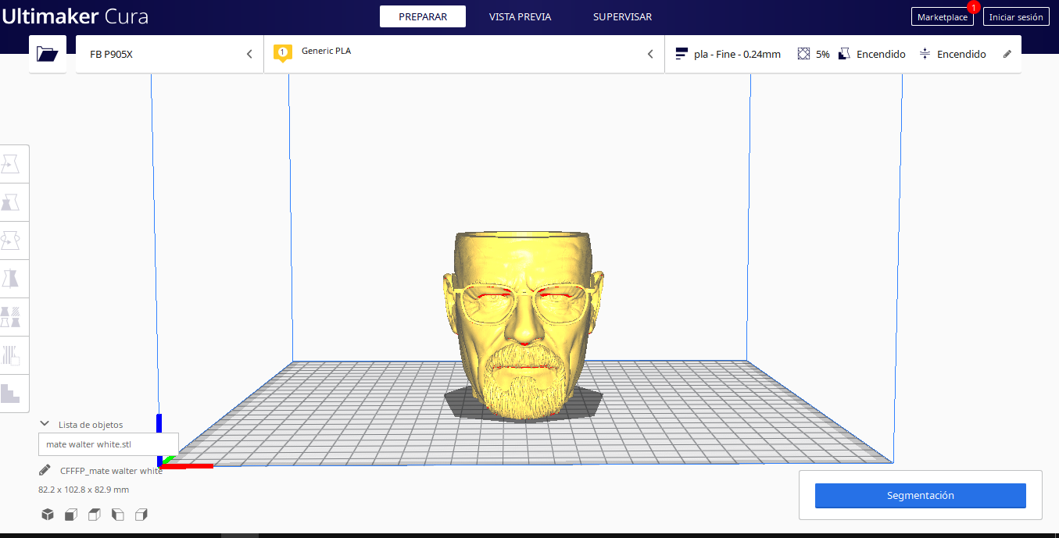The width and height of the screenshot is (1059, 538).
Task: Select the Rotate tool in left toolbar
Action: [11, 240]
